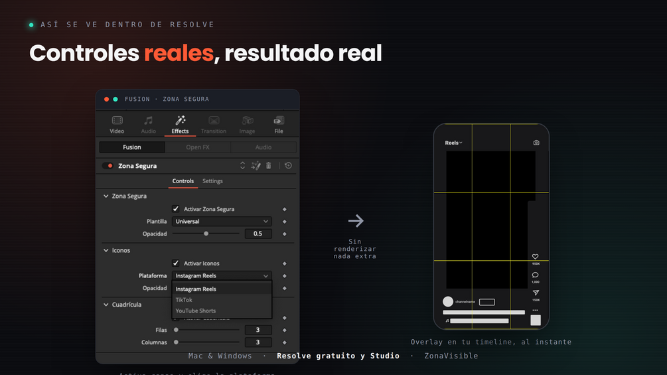Click the Columnas slider
The width and height of the screenshot is (667, 375).
pyautogui.click(x=206, y=342)
